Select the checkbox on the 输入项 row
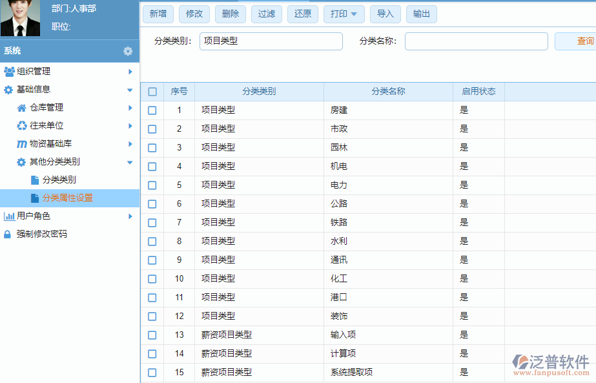Screen dimensions: 596x383 (152, 335)
